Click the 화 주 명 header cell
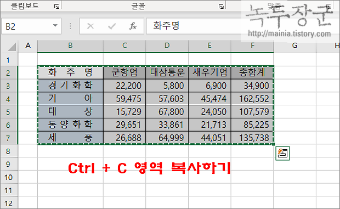Image resolution: width=340 pixels, height=209 pixels. pyautogui.click(x=70, y=72)
